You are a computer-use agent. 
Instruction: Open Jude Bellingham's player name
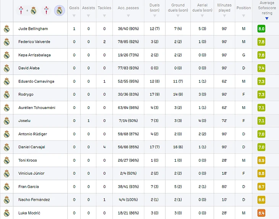coord(33,29)
